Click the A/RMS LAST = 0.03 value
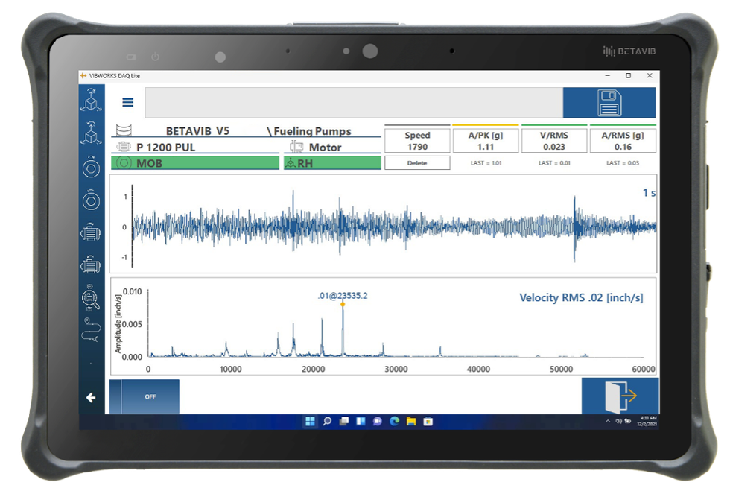This screenshot has height=494, width=730. coord(623,163)
